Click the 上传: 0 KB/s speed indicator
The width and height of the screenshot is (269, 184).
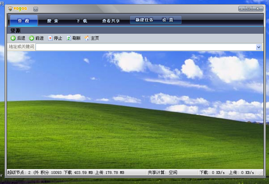[241, 173]
